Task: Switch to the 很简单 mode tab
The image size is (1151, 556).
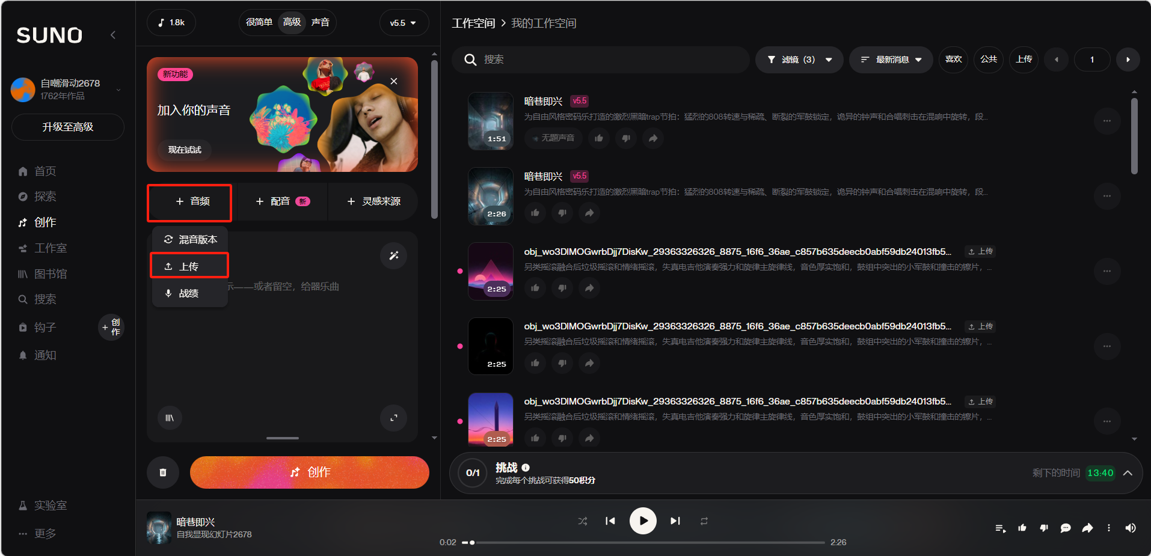Action: [259, 22]
